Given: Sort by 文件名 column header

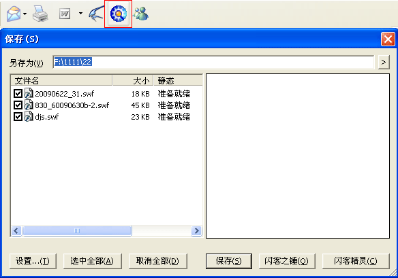Looking at the screenshot, I should pyautogui.click(x=61, y=80).
